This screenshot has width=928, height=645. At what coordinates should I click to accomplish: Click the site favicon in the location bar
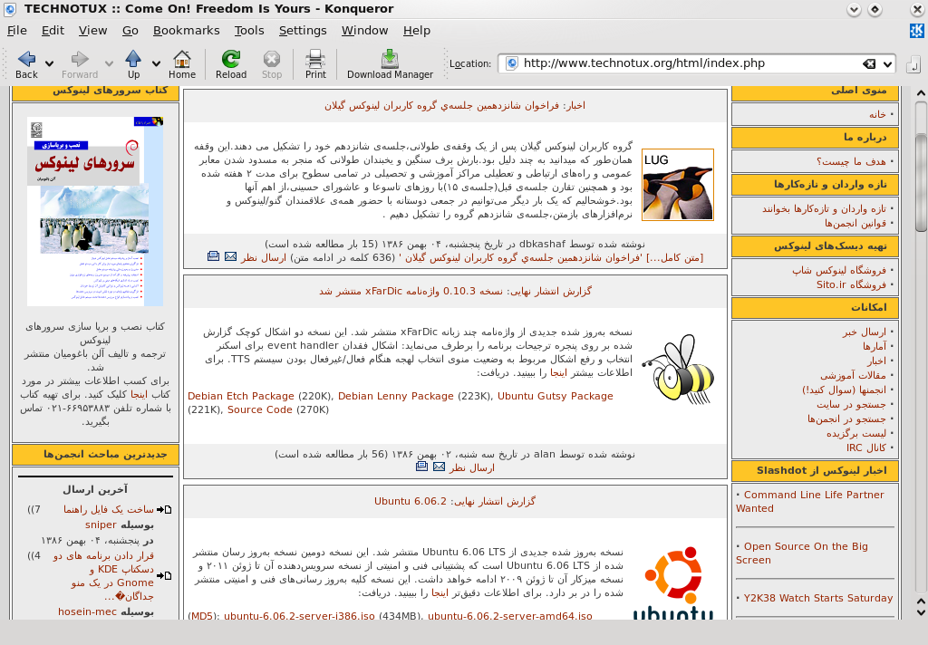tap(512, 63)
